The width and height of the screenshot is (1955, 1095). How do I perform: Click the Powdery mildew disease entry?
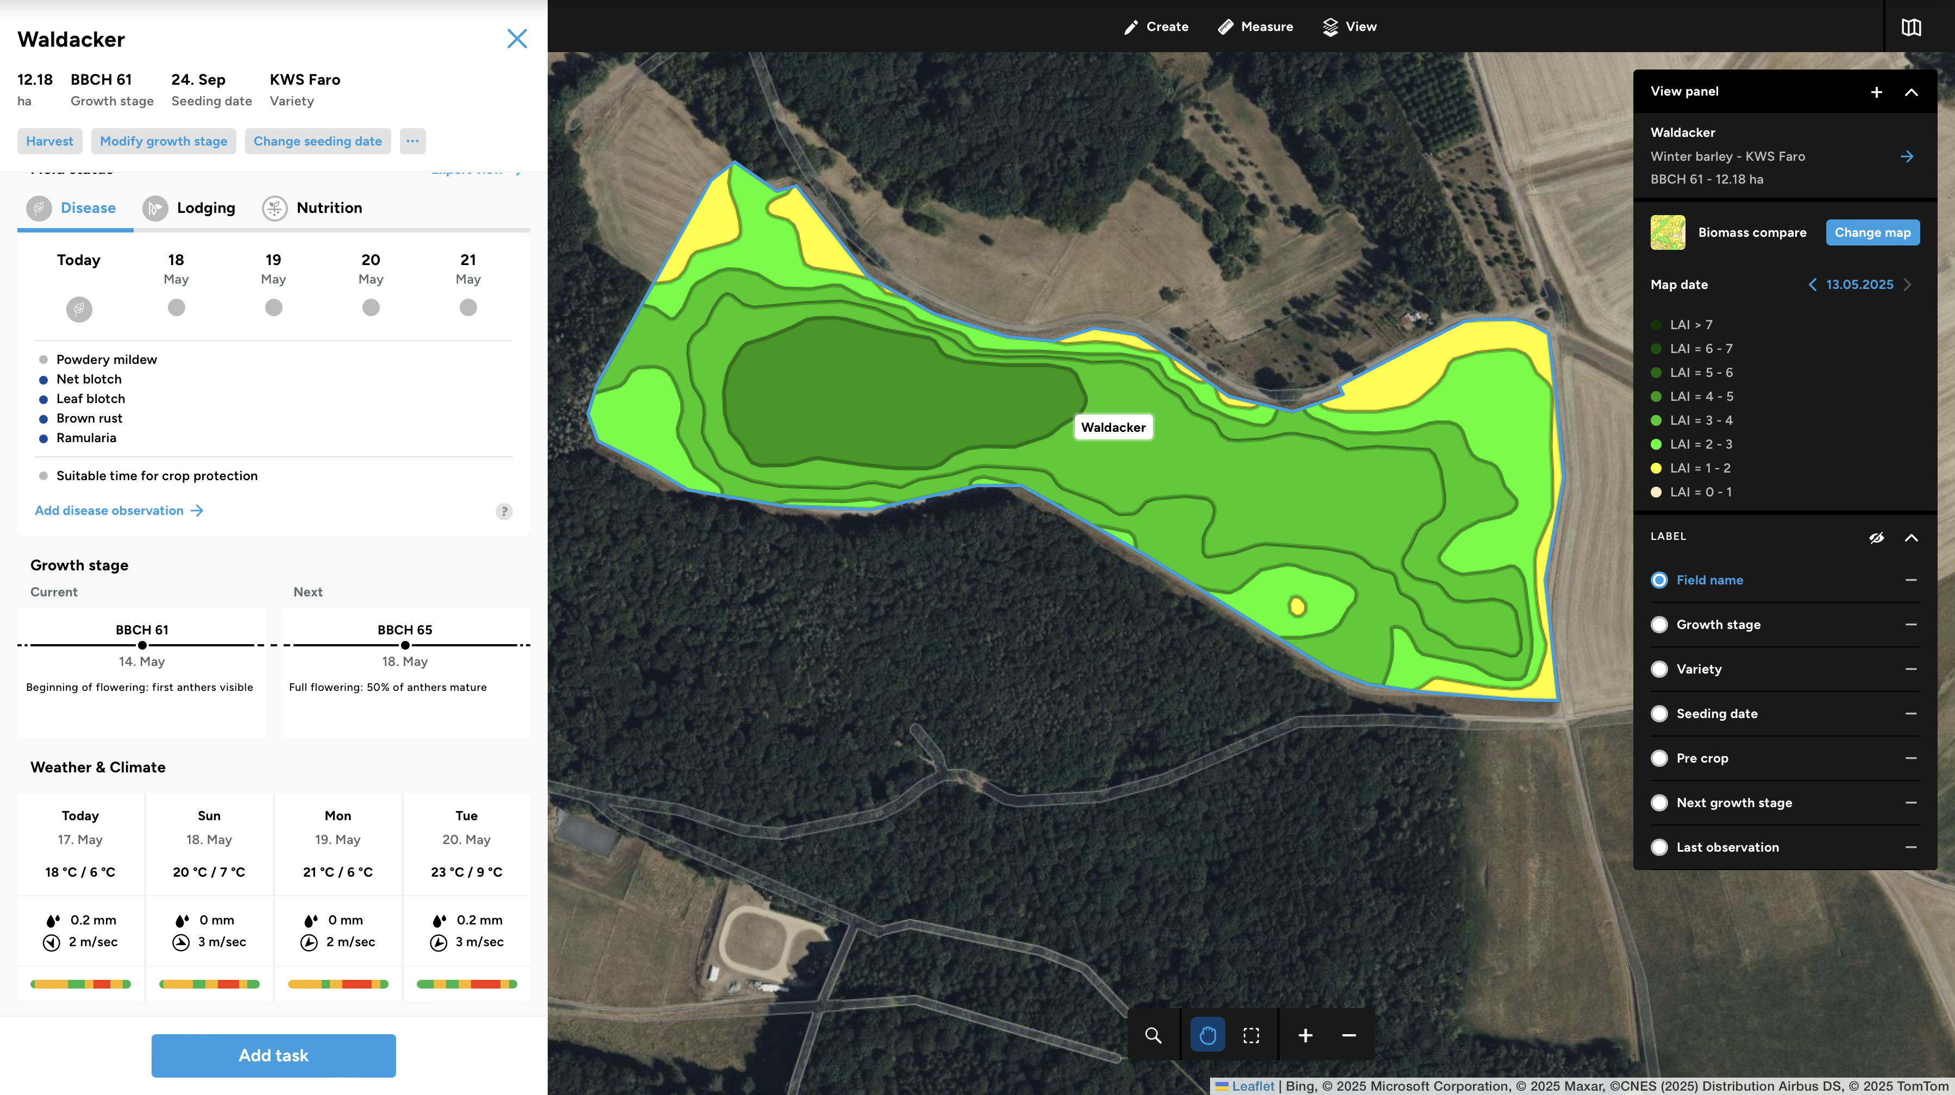98,360
